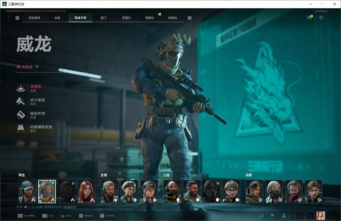Click the E key hint after 改枪台
The width and height of the screenshot is (341, 221).
tap(189, 18)
